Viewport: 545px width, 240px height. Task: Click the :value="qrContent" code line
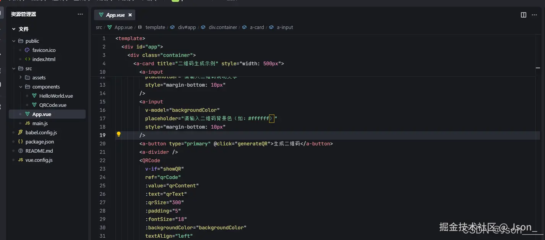coord(172,185)
